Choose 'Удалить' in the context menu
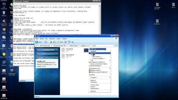 point(100,87)
